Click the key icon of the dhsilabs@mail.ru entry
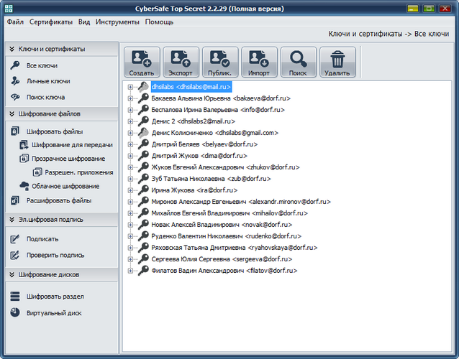This screenshot has width=459, height=359. pos(143,87)
